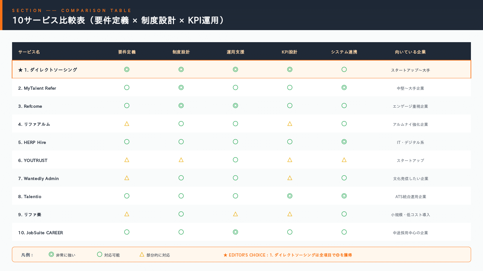Select the 2. MyTalent Refer row name
Screen dimensions: 483x271
pyautogui.click(x=37, y=88)
